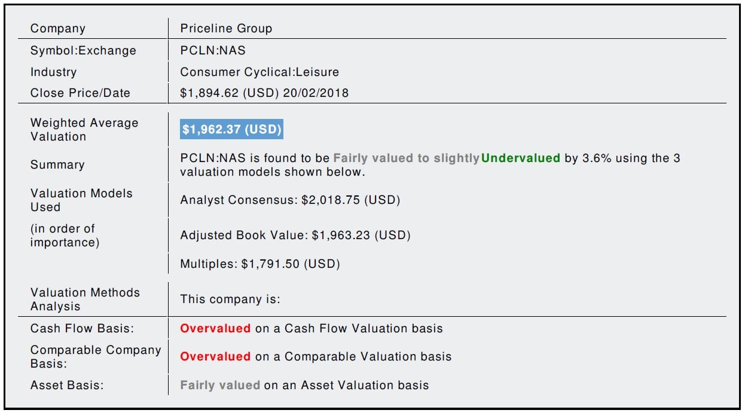Viewport: 745px width, 413px height.
Task: Click the close price $1,894.62 (USD) 20/02/2018
Action: coord(264,93)
